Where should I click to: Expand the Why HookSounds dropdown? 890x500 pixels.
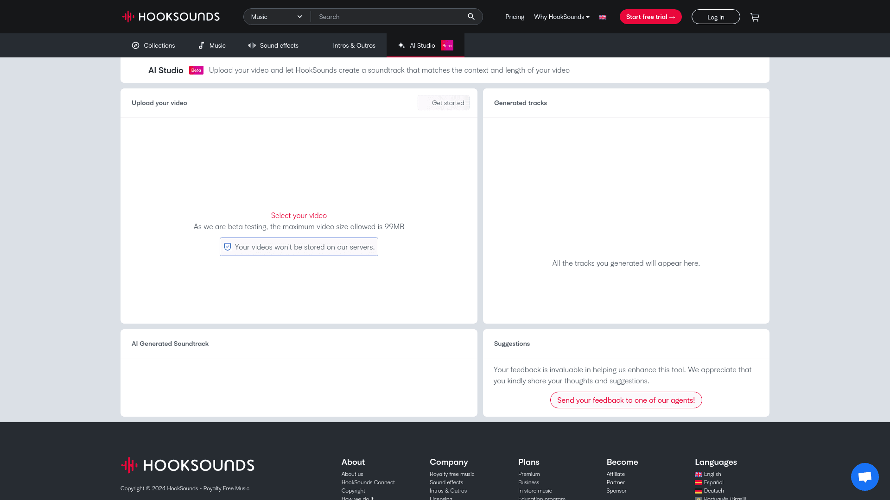(561, 17)
